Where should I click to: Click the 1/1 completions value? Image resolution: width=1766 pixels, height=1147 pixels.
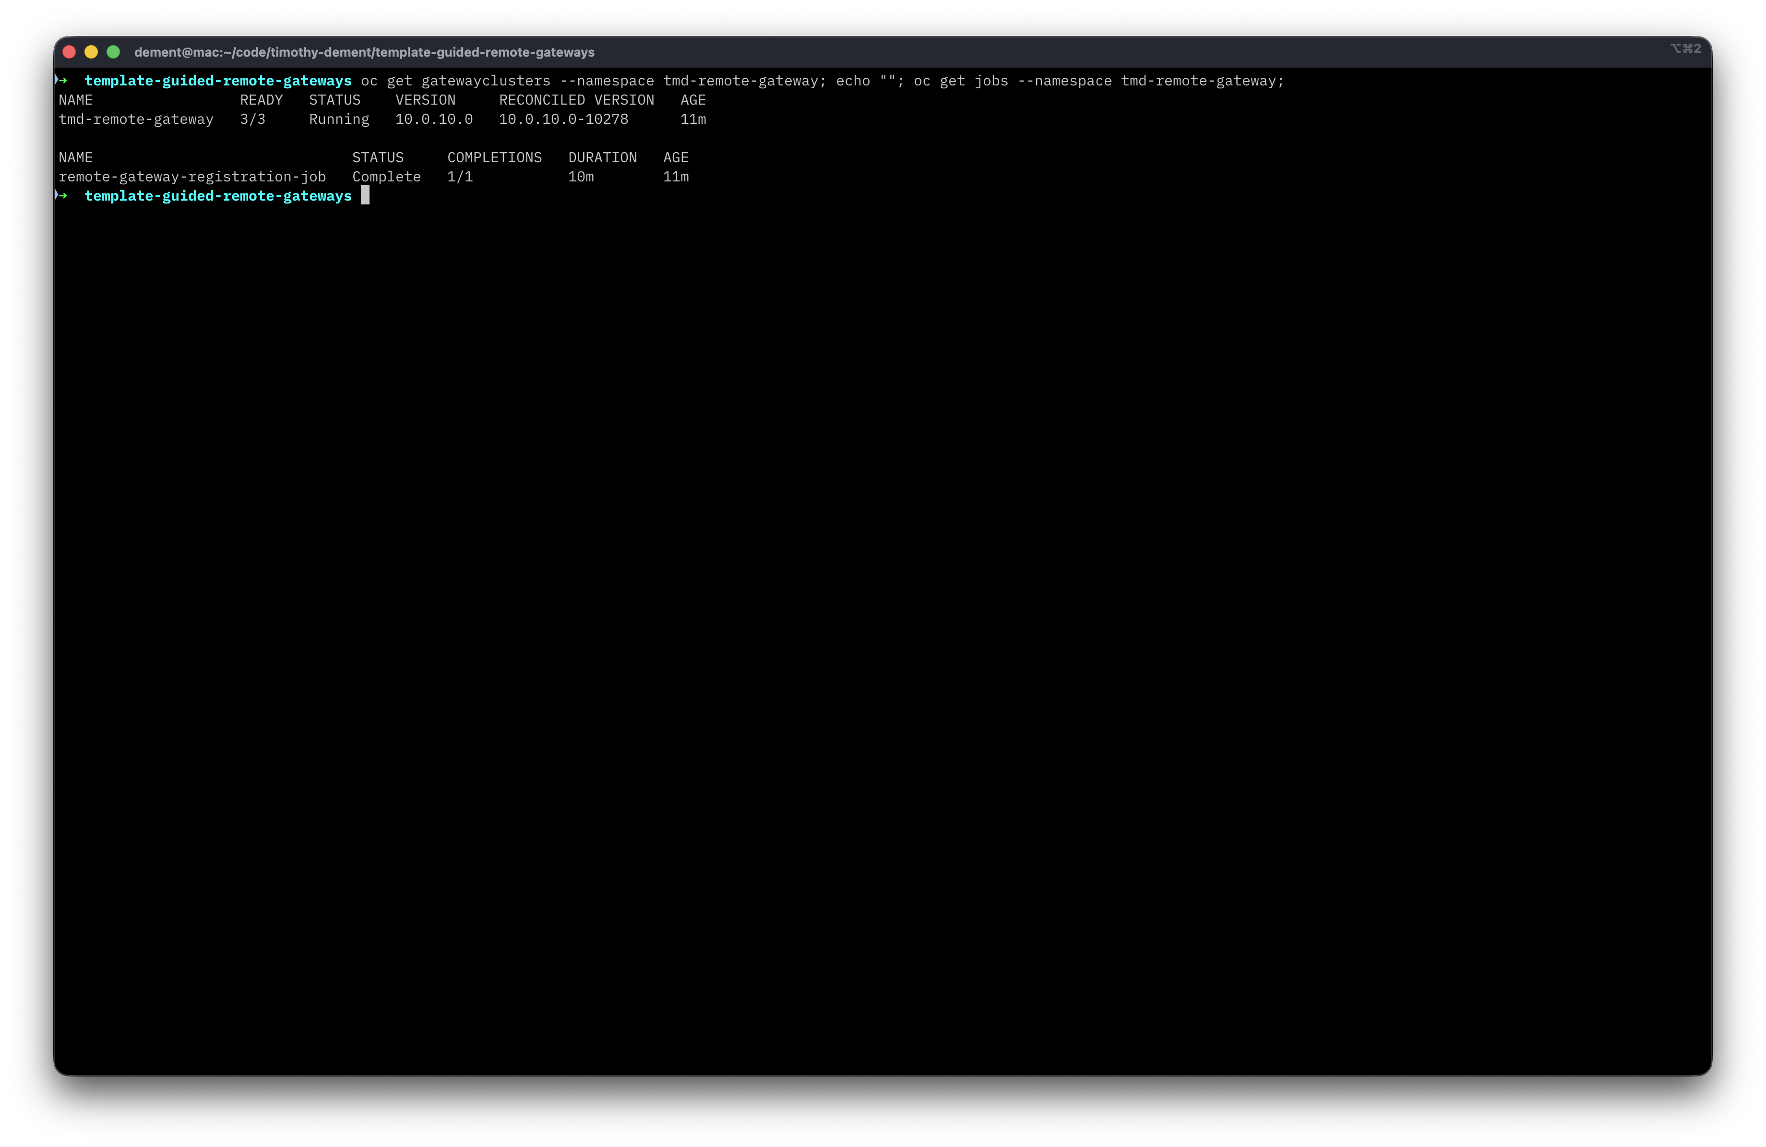click(459, 177)
